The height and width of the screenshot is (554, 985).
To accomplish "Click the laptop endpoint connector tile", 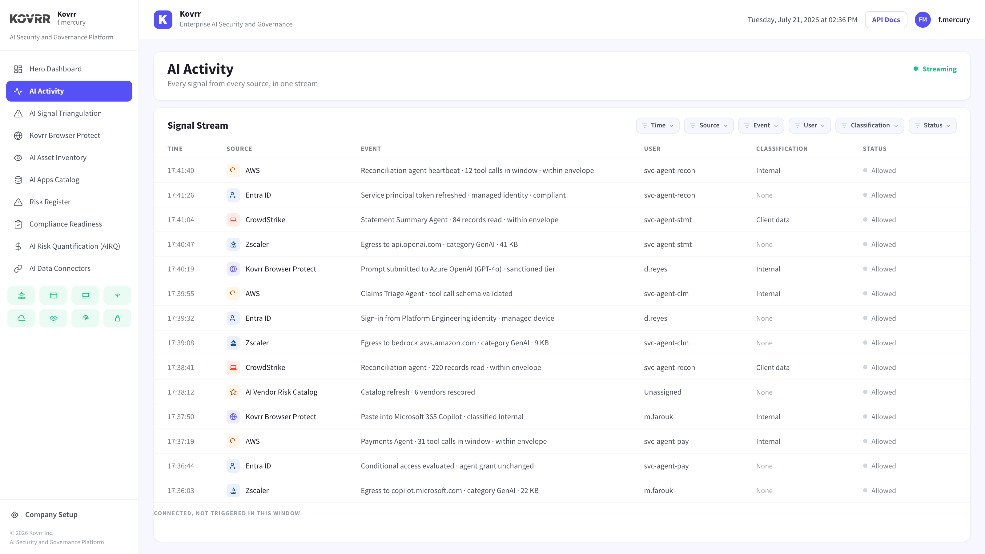I will pyautogui.click(x=85, y=295).
